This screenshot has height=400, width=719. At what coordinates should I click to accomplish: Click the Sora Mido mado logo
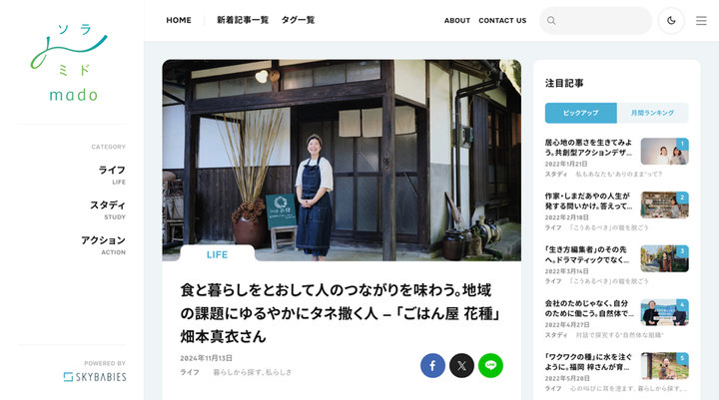pos(72,62)
